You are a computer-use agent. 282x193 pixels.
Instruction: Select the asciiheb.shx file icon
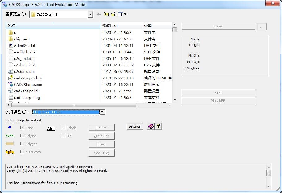[x=11, y=52]
